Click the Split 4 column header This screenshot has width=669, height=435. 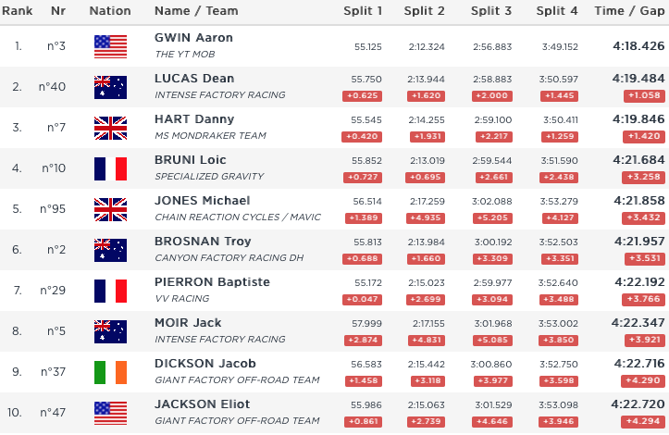[557, 11]
